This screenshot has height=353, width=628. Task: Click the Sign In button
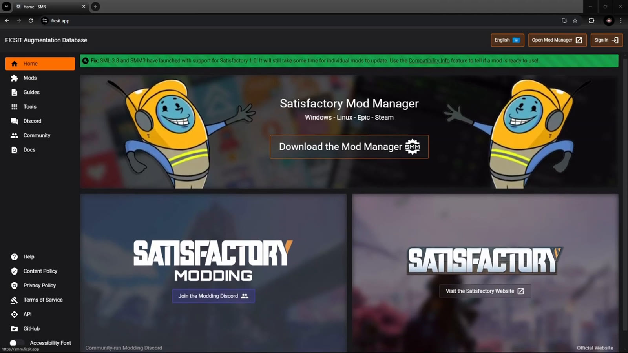coord(606,40)
